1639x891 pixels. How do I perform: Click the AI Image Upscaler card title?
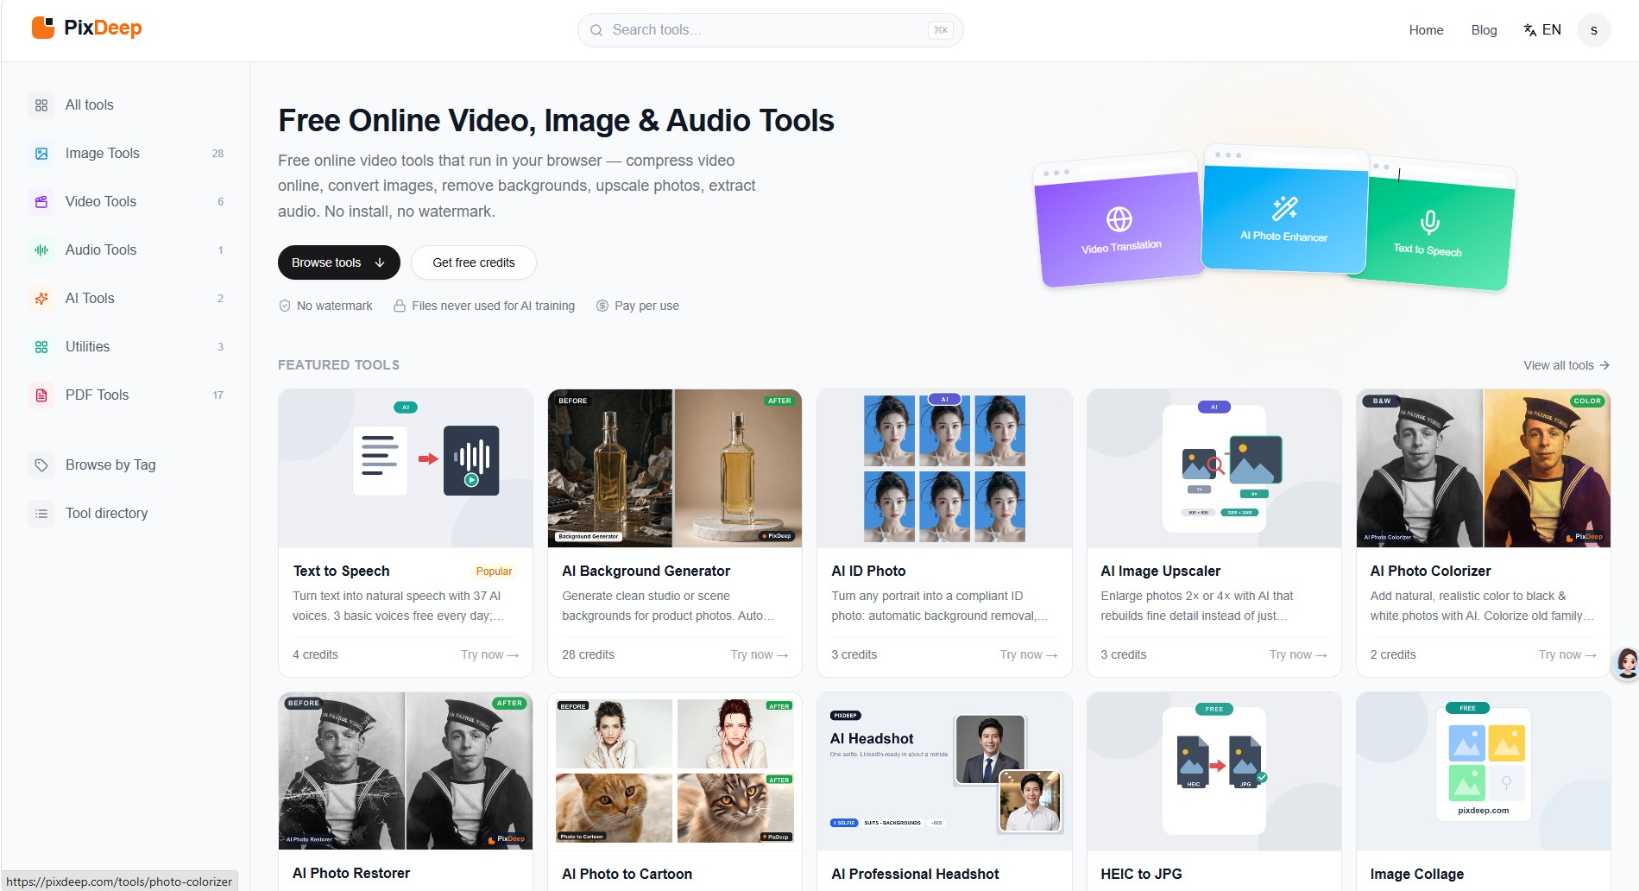1160,571
